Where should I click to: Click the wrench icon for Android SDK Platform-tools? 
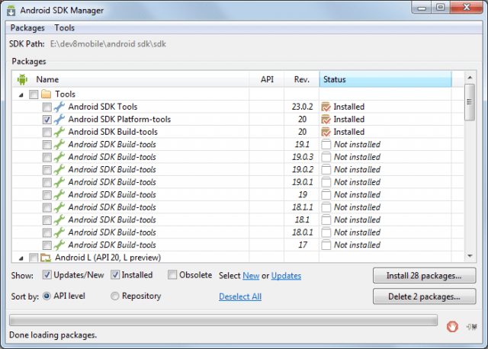coord(59,119)
